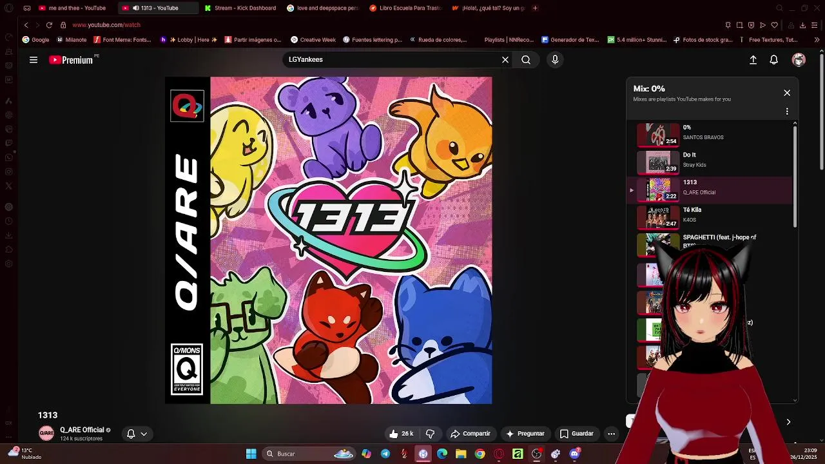Open Telegram from the taskbar

coord(385,454)
